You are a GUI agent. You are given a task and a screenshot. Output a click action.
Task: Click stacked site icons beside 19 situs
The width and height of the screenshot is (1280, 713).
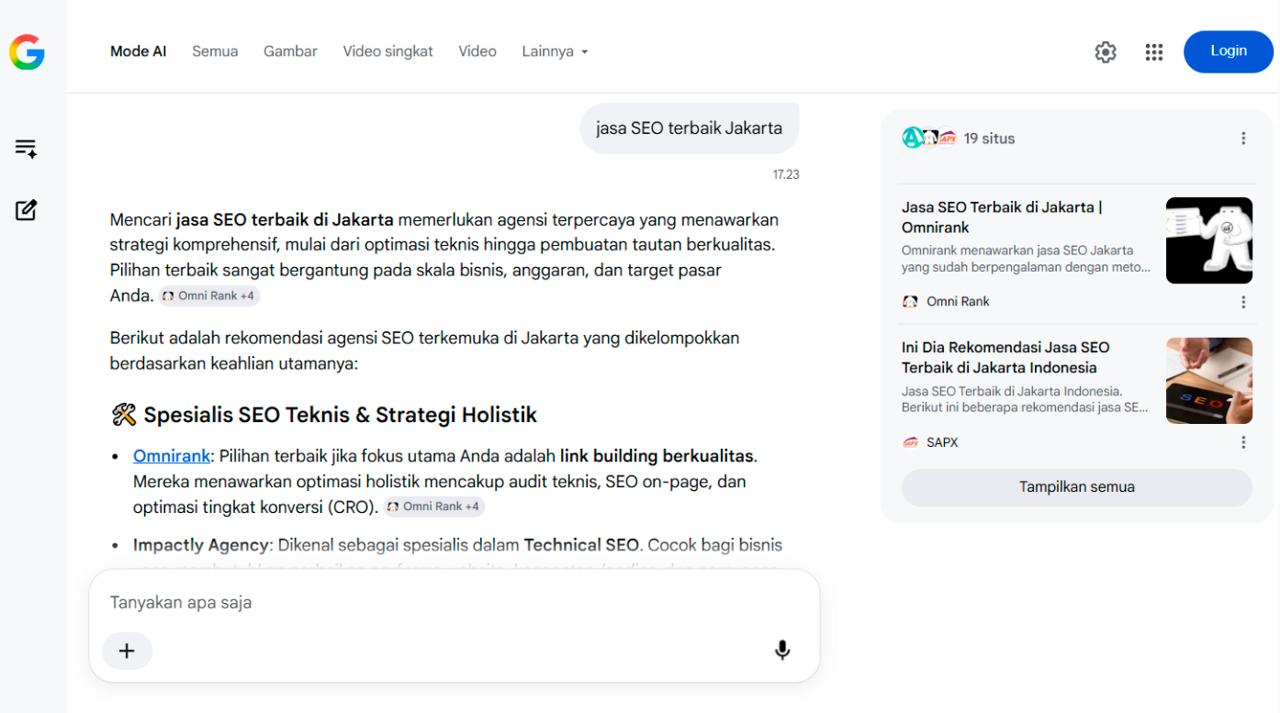[929, 139]
